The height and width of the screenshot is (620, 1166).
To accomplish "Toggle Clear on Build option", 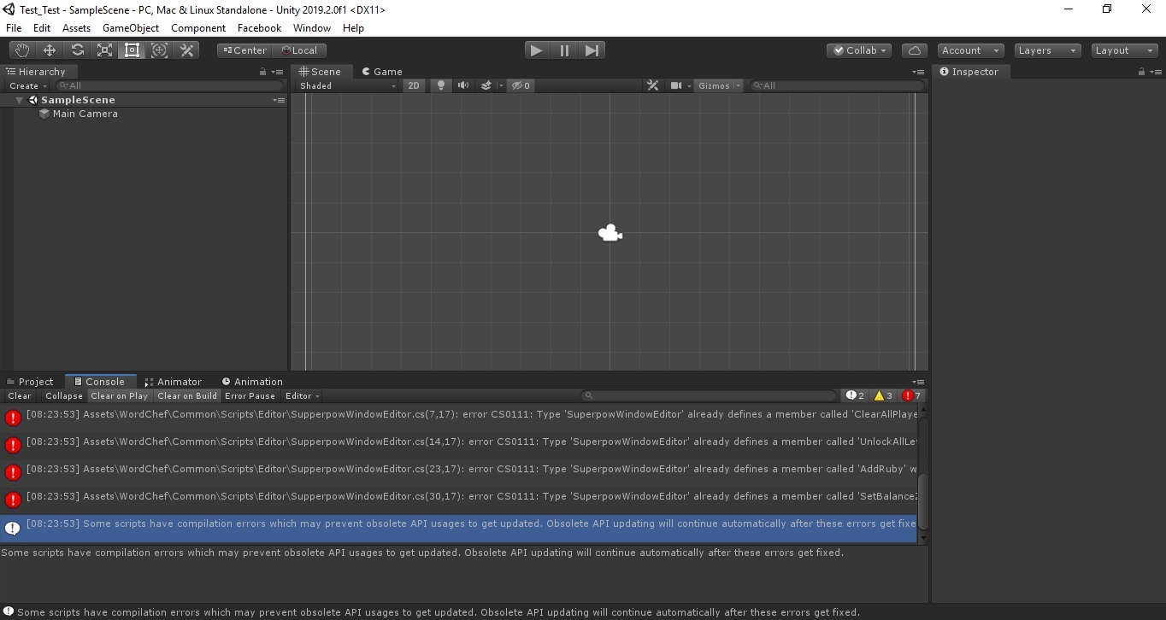I will pyautogui.click(x=187, y=396).
